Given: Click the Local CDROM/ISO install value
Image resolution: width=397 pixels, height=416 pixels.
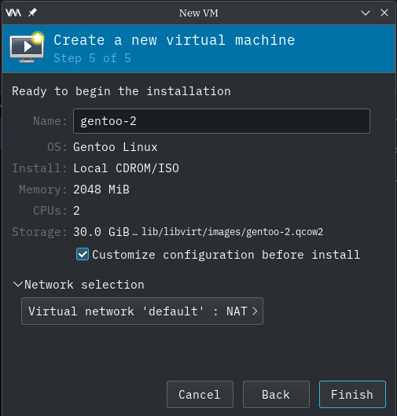Looking at the screenshot, I should [x=127, y=168].
